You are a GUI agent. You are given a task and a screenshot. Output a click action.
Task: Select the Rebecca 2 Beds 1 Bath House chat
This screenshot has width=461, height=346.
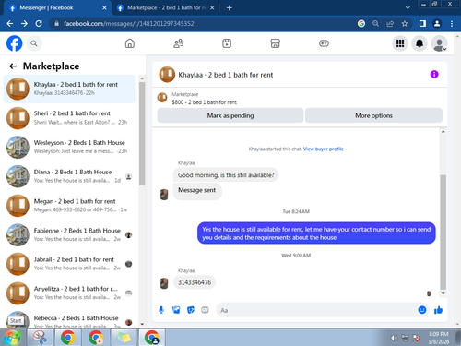point(69,319)
